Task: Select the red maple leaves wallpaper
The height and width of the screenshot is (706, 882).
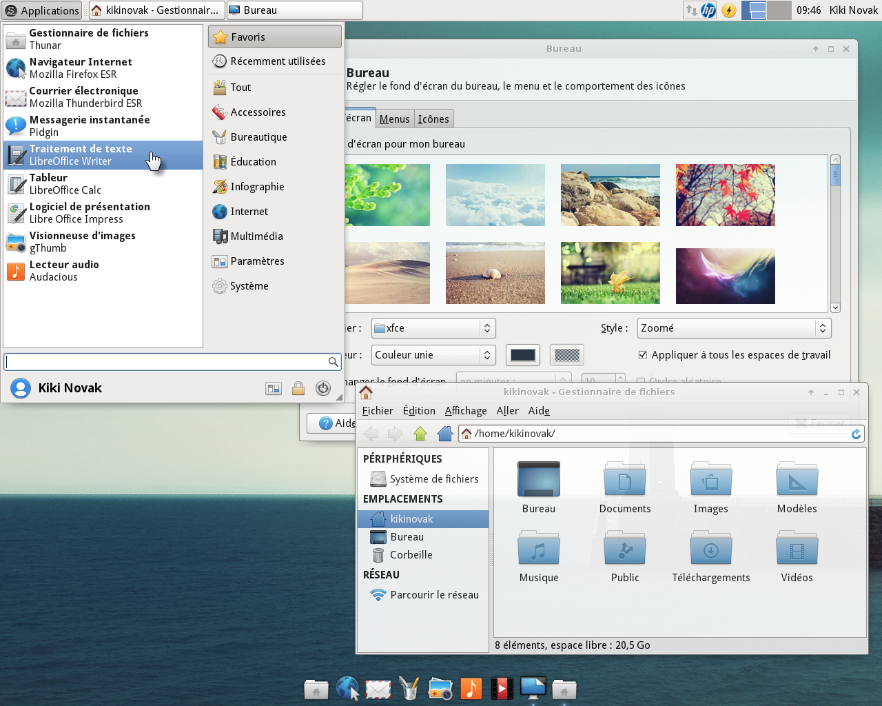Action: click(x=726, y=195)
